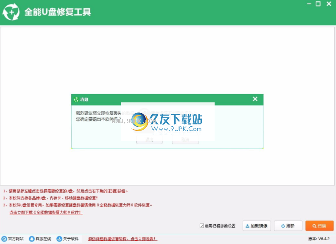Click the 取消 button in the dialog
This screenshot has height=244, width=336.
[x=185, y=140]
